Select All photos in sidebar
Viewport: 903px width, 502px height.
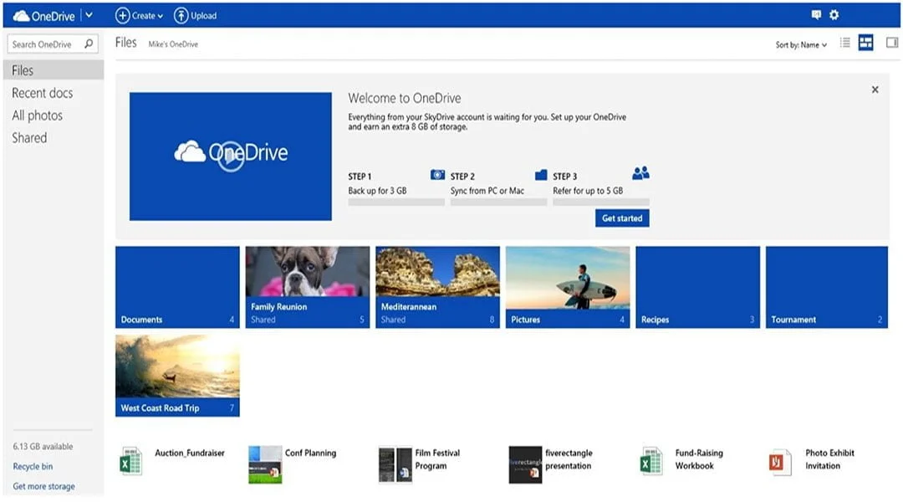[37, 115]
